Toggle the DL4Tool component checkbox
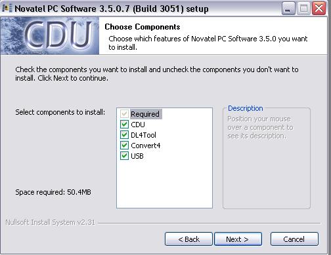 click(124, 135)
